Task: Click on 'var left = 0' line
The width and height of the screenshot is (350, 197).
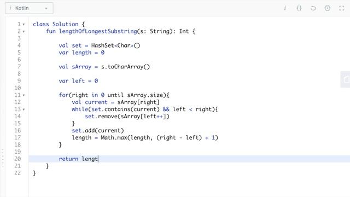Action: tap(78, 81)
